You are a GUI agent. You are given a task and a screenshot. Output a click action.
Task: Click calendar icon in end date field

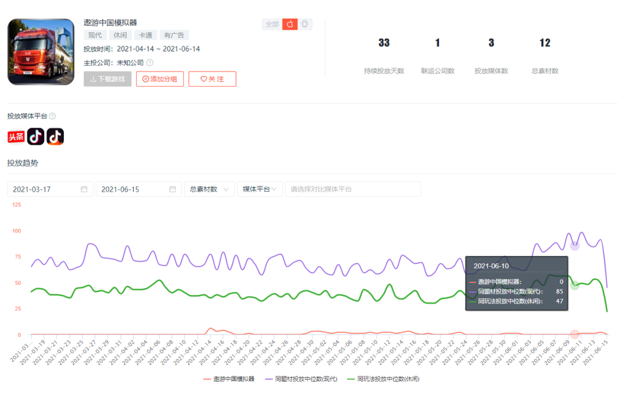173,189
